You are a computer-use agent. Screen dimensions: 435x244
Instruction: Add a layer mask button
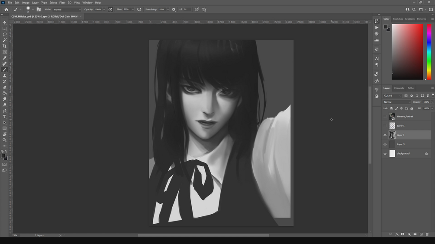(403, 234)
